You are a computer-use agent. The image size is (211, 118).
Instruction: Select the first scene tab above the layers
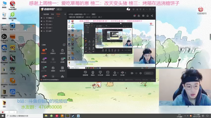(x=46, y=14)
